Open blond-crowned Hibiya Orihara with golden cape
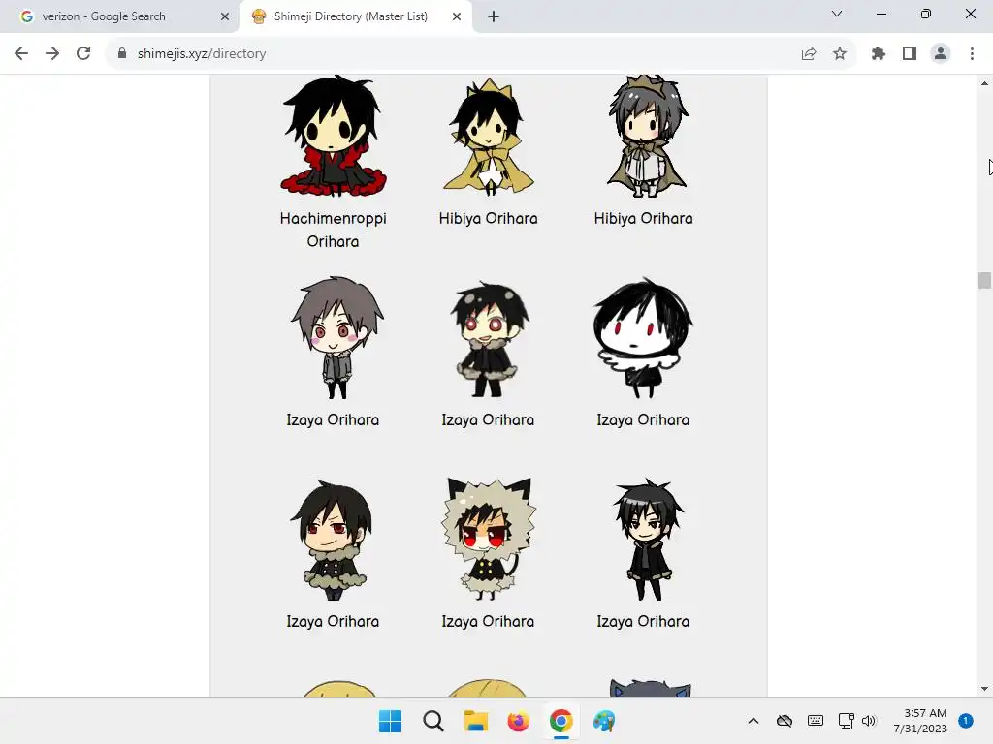The height and width of the screenshot is (744, 993). point(489,136)
